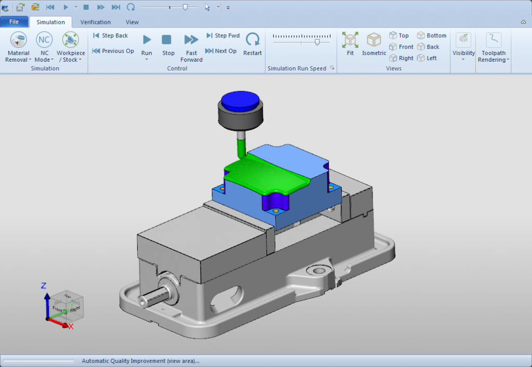This screenshot has width=532, height=367.
Task: Click the Previous Op button
Action: [x=113, y=52]
